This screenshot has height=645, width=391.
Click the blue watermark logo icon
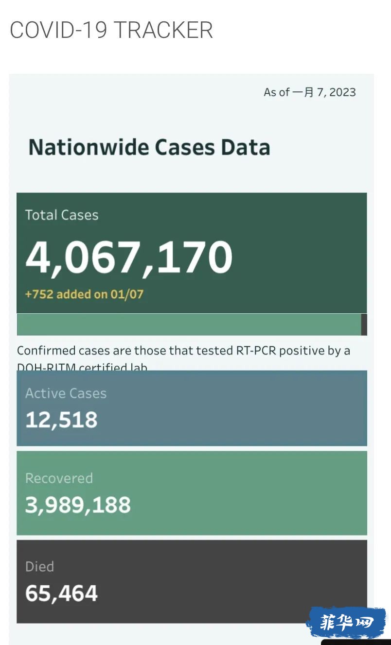click(346, 623)
